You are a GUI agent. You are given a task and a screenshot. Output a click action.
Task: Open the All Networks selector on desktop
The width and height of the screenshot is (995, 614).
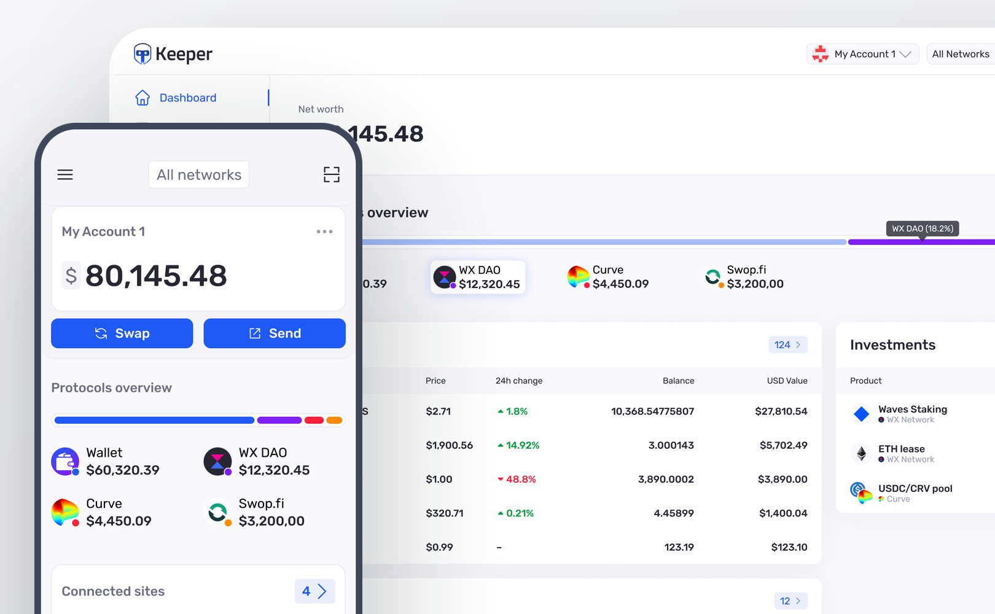961,54
